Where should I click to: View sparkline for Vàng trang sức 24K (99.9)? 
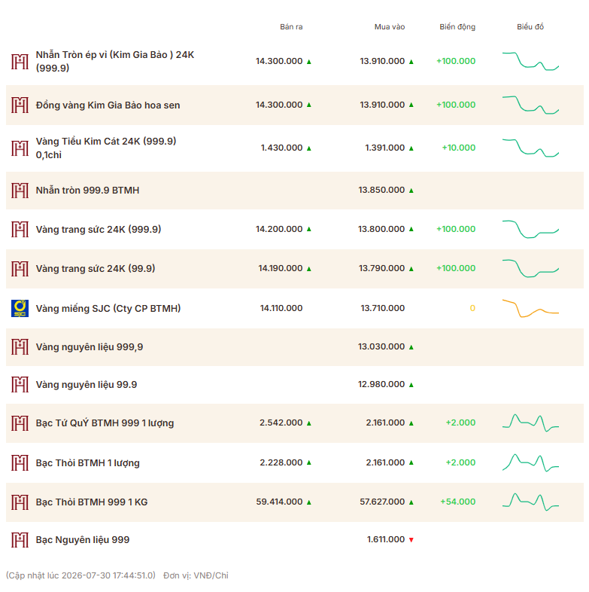click(530, 268)
